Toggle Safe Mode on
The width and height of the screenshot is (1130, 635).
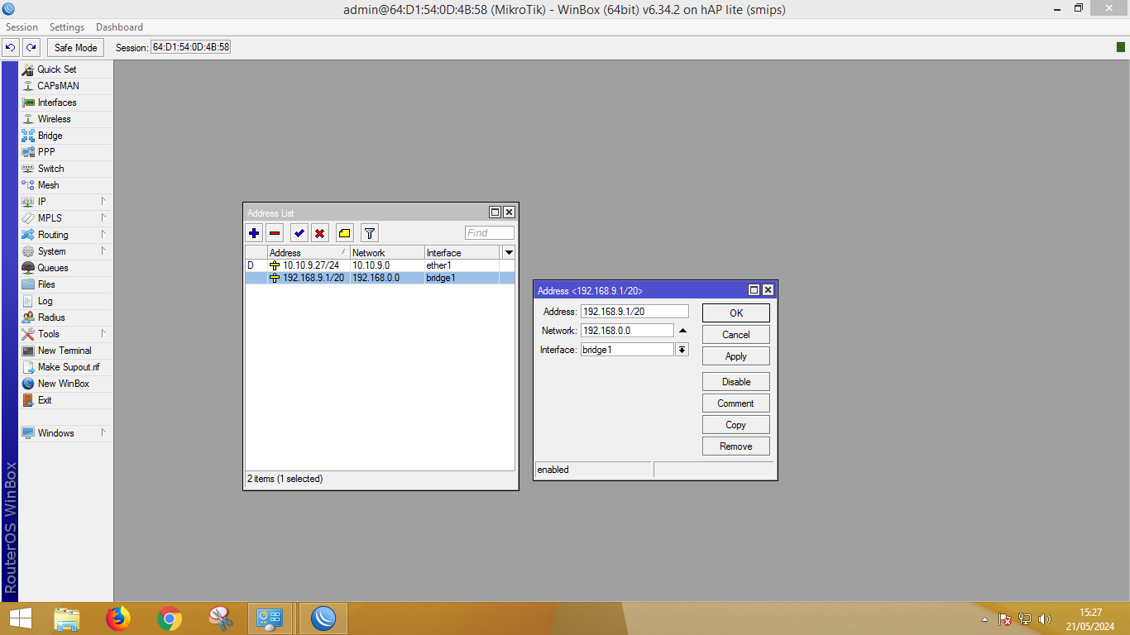click(75, 48)
